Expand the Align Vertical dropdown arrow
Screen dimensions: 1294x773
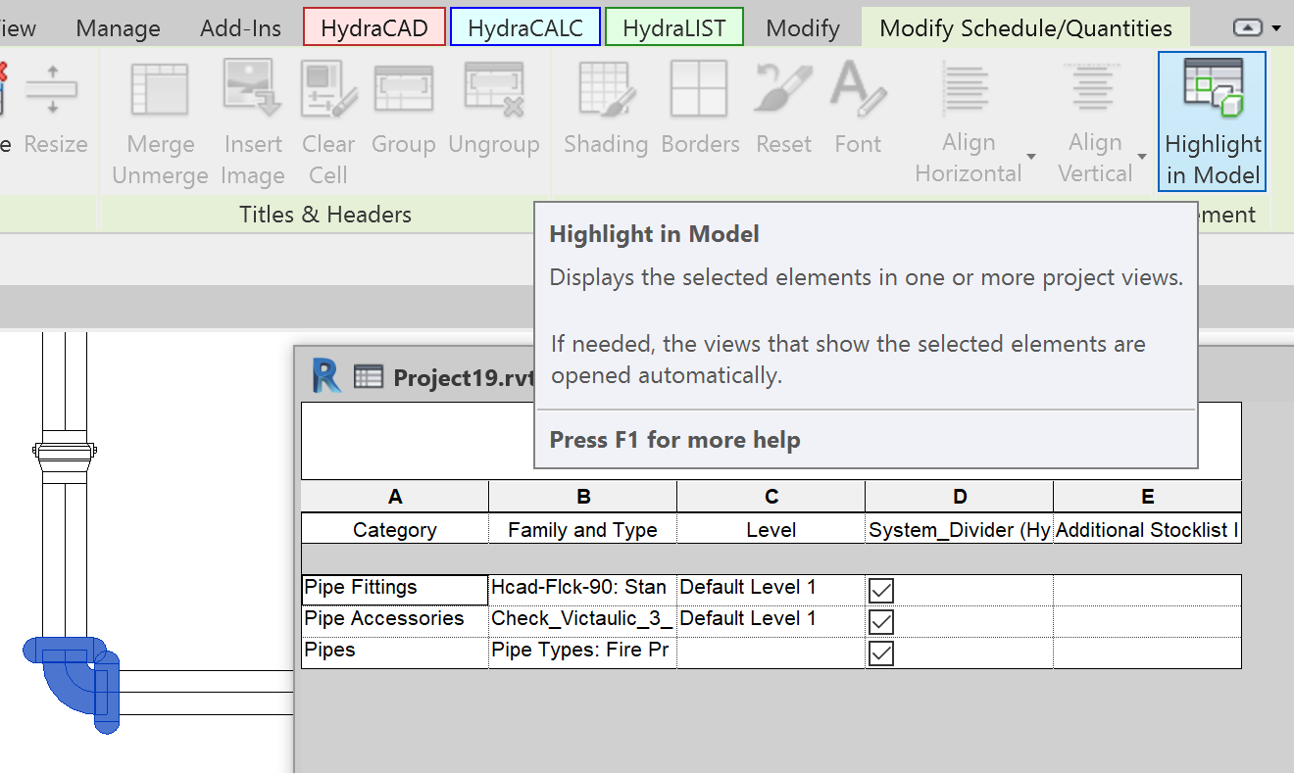(x=1142, y=157)
